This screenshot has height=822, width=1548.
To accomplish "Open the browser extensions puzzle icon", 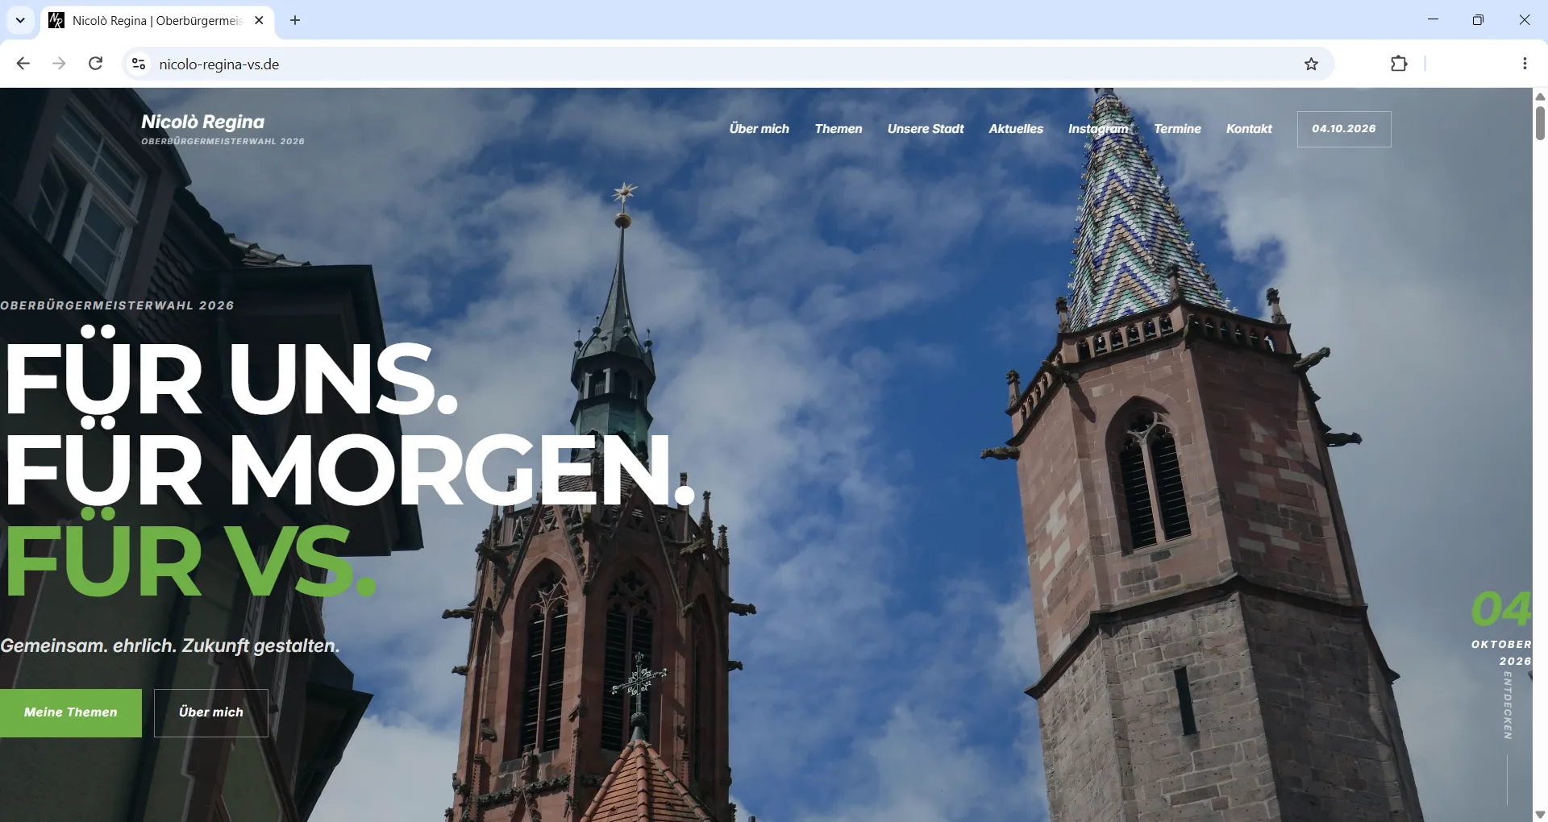I will [1399, 64].
